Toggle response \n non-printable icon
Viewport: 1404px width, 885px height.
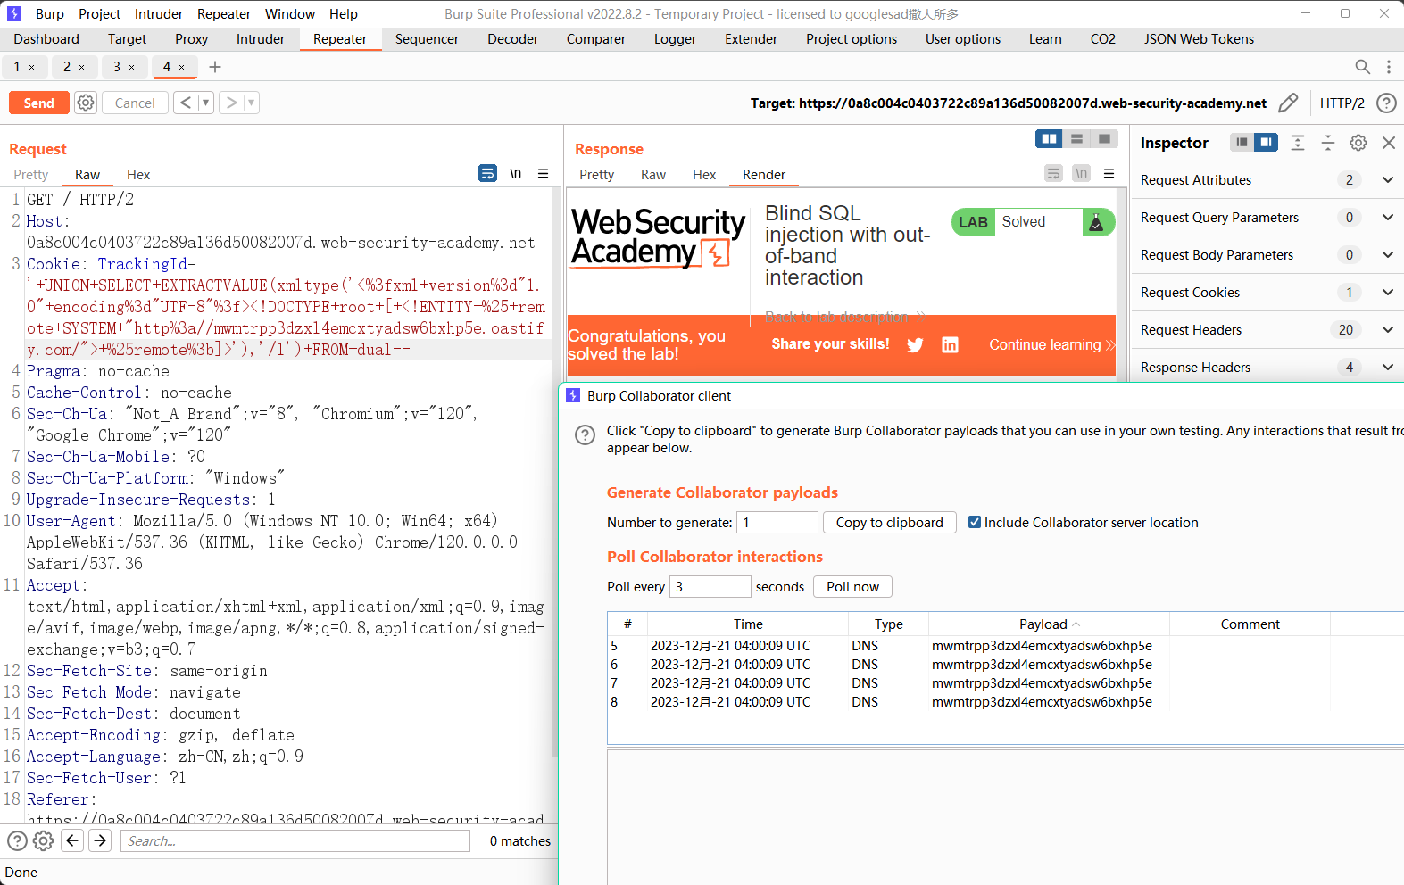click(1081, 173)
